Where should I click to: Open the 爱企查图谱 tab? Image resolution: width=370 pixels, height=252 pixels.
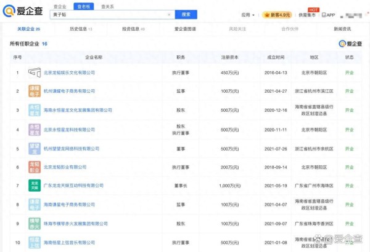[185, 29]
